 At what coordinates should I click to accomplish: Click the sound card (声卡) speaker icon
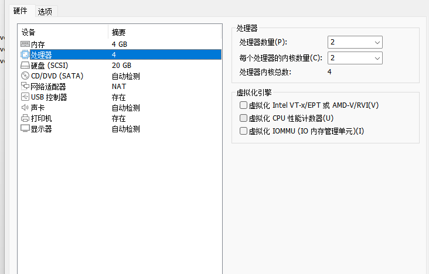click(25, 108)
